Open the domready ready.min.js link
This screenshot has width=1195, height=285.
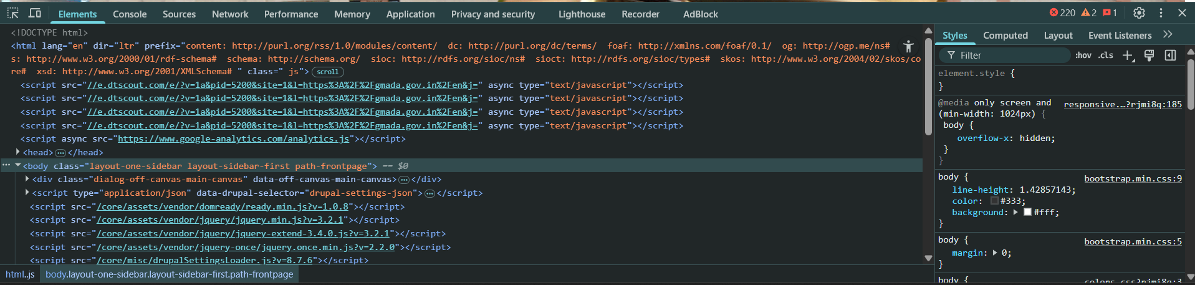click(223, 206)
